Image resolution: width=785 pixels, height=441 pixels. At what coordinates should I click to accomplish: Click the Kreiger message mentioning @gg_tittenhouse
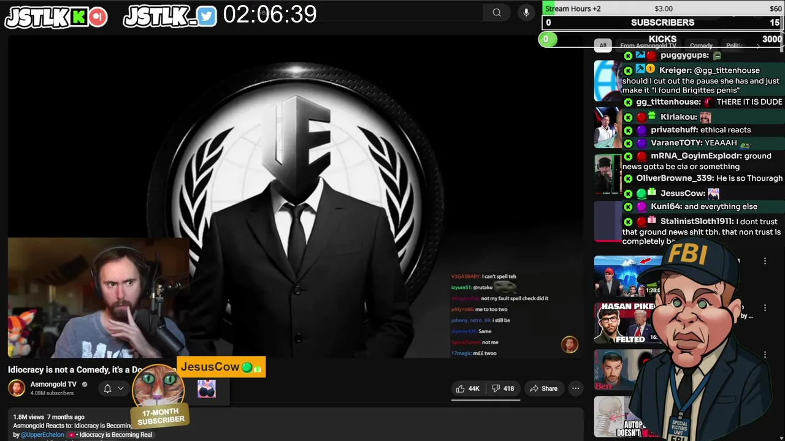coord(701,80)
